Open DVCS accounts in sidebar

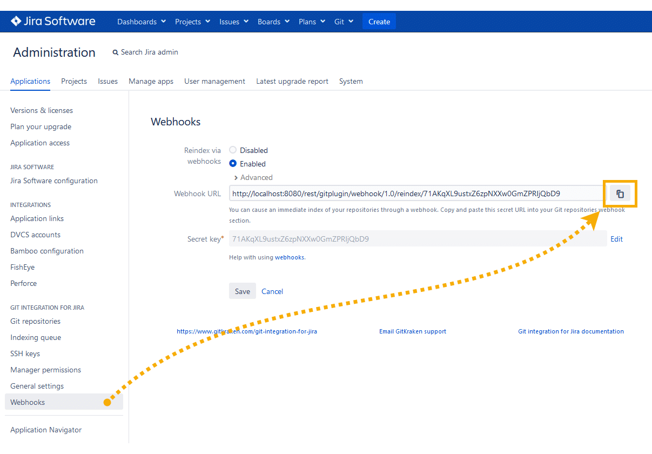coord(35,235)
